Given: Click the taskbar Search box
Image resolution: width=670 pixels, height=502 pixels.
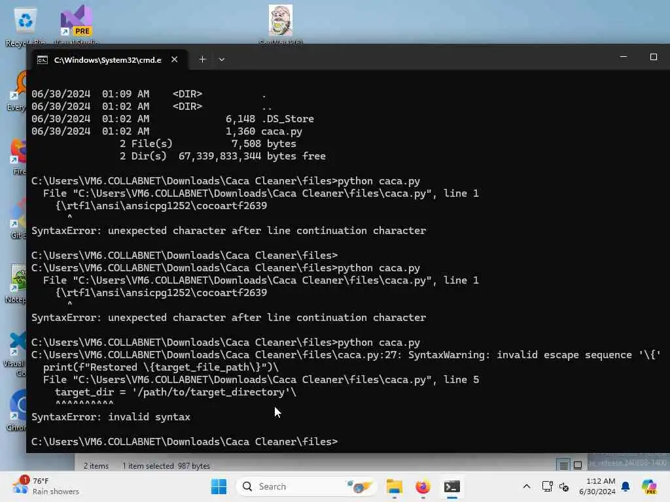Looking at the screenshot, I should (306, 486).
